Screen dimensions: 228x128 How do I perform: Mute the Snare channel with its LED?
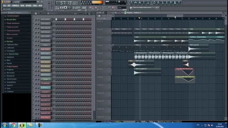tap(33, 45)
